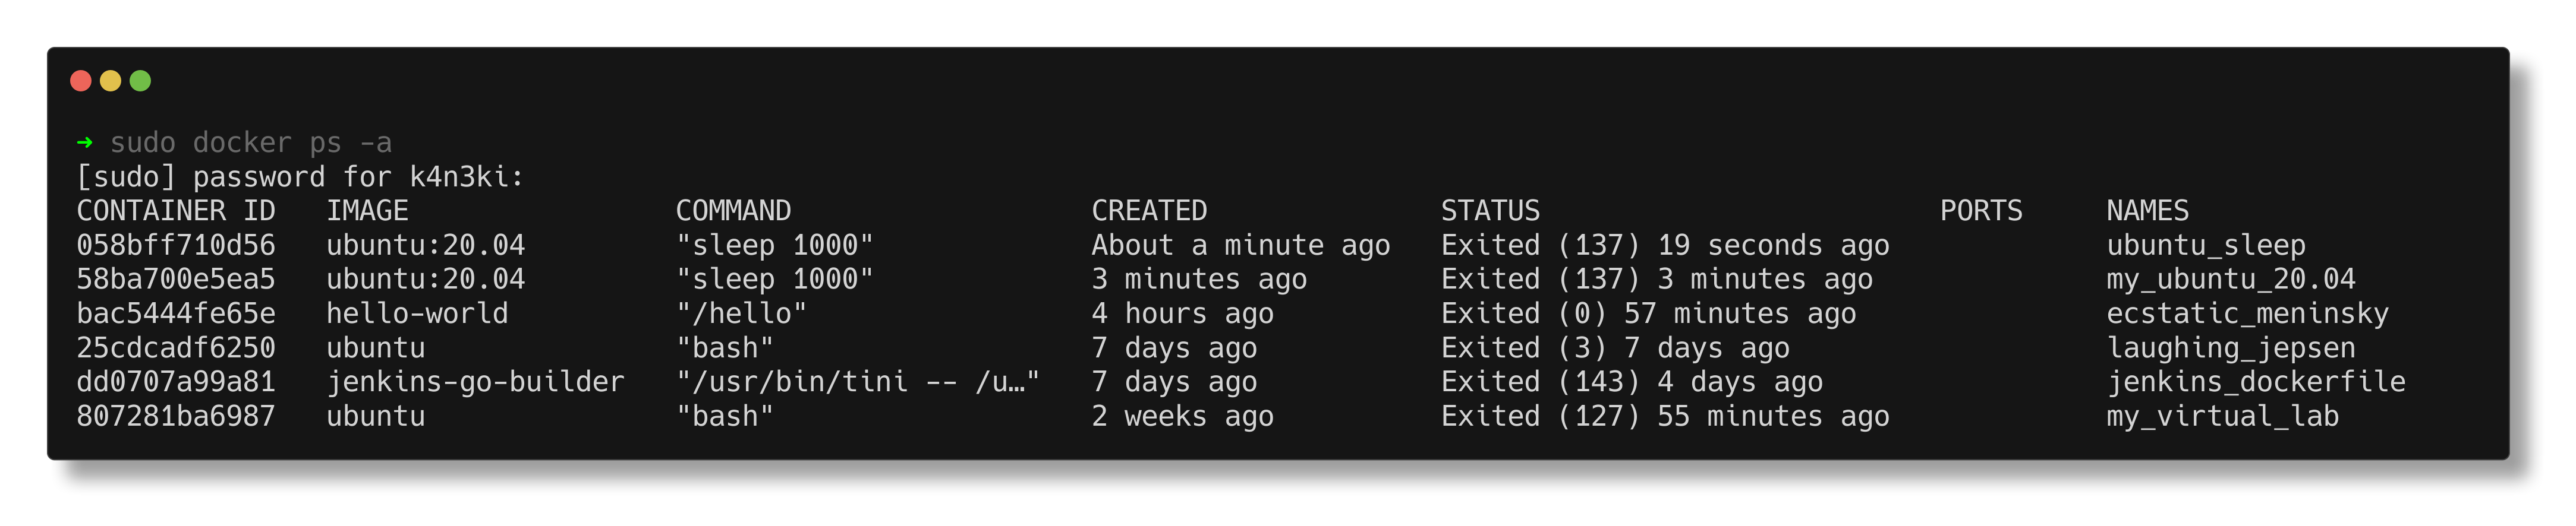Click the typed command sudo docker ps -a
The image size is (2576, 526).
click(251, 142)
